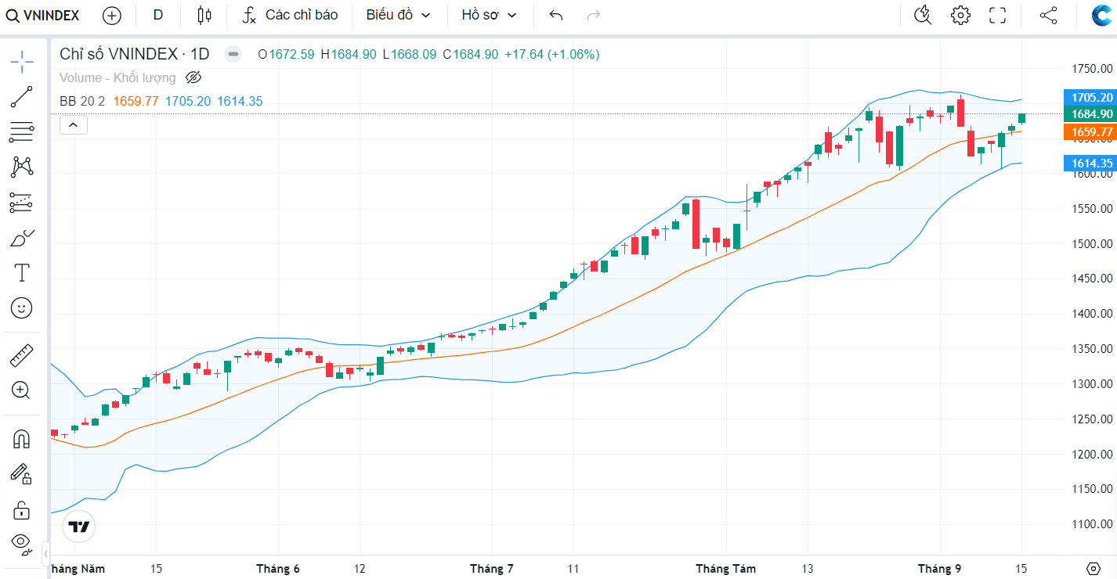Click the Tháng 7 time axis label

pyautogui.click(x=491, y=569)
